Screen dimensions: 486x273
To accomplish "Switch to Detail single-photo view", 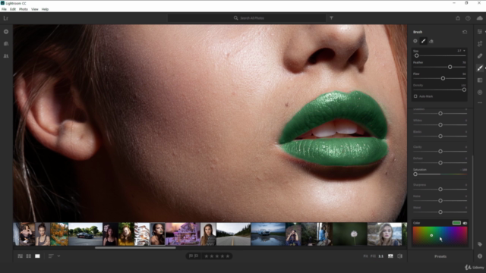I will pyautogui.click(x=37, y=256).
